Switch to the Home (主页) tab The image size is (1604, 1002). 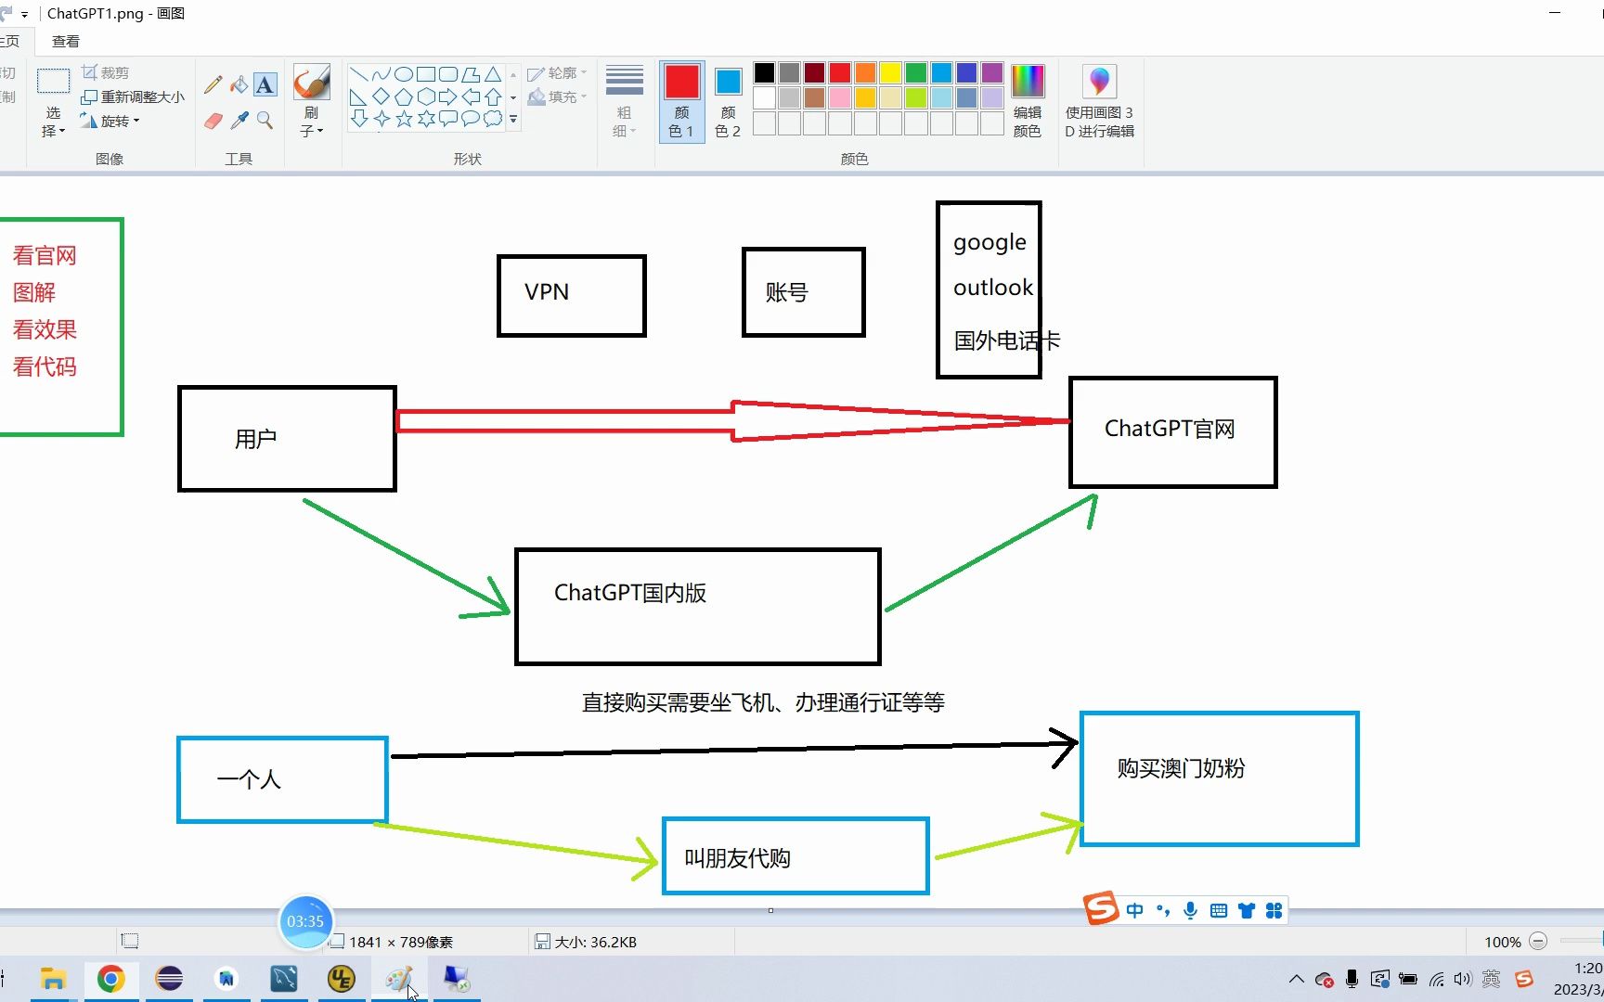click(x=11, y=41)
